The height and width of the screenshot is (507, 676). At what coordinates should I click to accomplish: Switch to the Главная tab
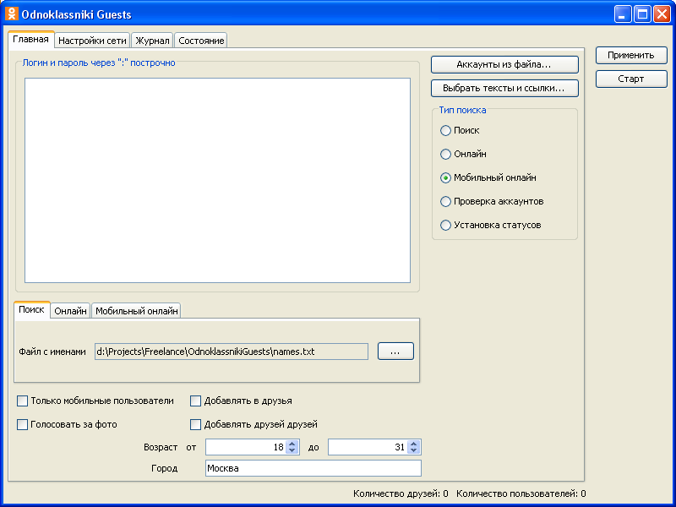tap(31, 40)
